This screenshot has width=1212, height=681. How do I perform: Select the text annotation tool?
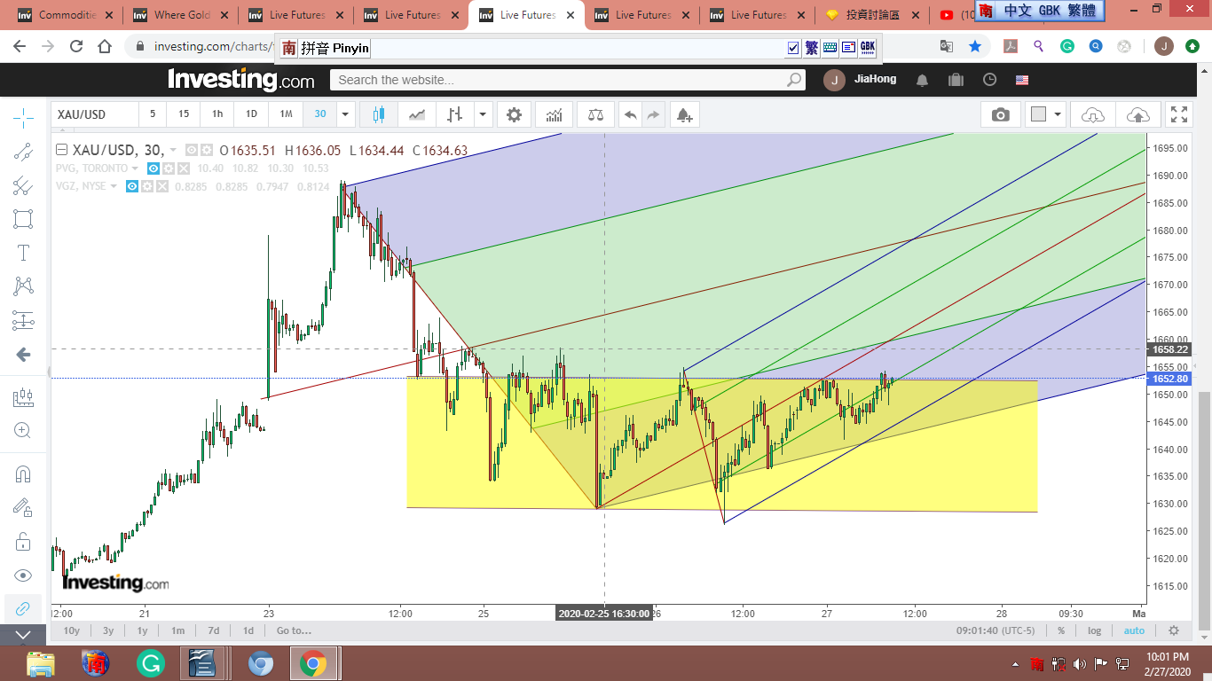pos(23,253)
